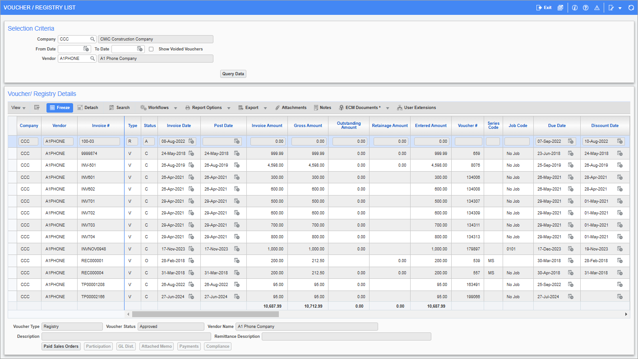Open help via the question mark icon
Screen dimensions: 638x359
pyautogui.click(x=585, y=8)
